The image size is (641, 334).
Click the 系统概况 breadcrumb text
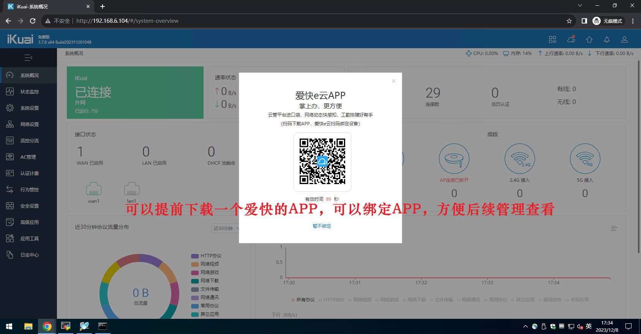point(74,54)
